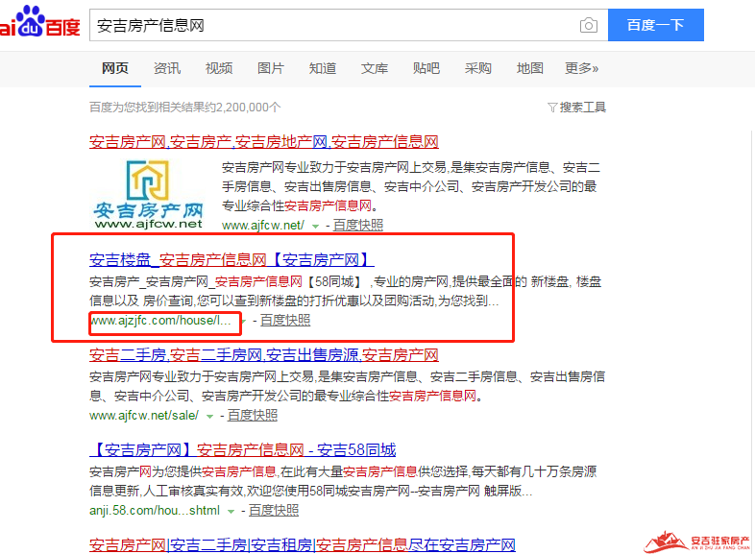Visit the www.ajfcw.net/ URL link
The width and height of the screenshot is (755, 554).
point(263,225)
